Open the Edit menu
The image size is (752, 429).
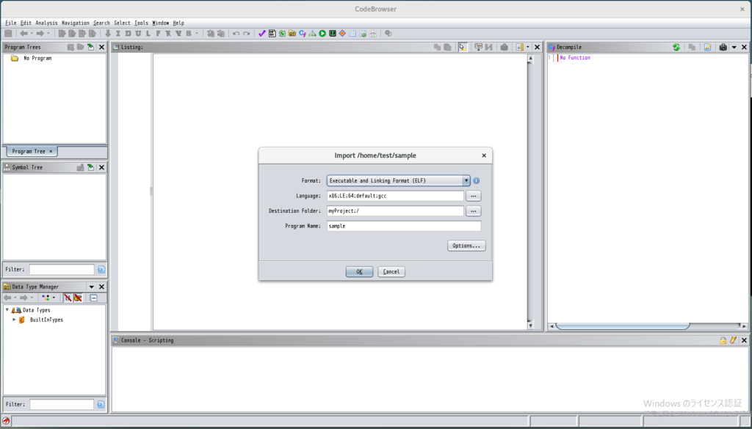(x=26, y=23)
